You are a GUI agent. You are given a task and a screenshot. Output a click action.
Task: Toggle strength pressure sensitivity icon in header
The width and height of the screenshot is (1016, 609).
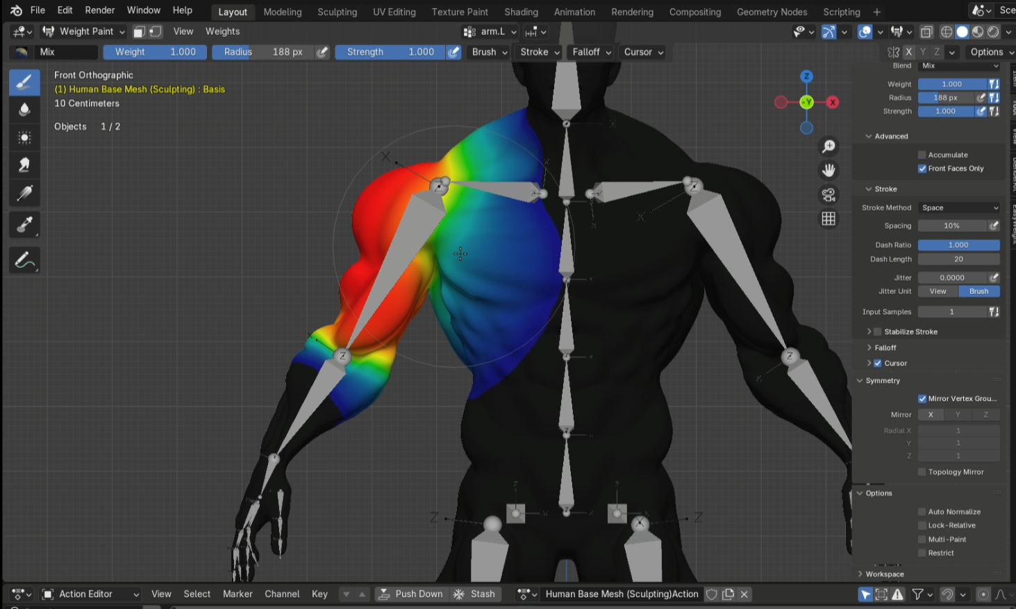[453, 52]
